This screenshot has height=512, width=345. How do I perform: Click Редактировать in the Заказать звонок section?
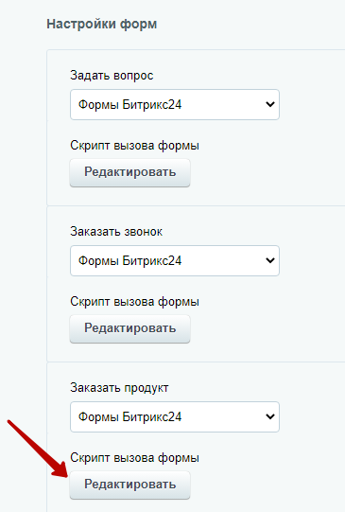130,328
